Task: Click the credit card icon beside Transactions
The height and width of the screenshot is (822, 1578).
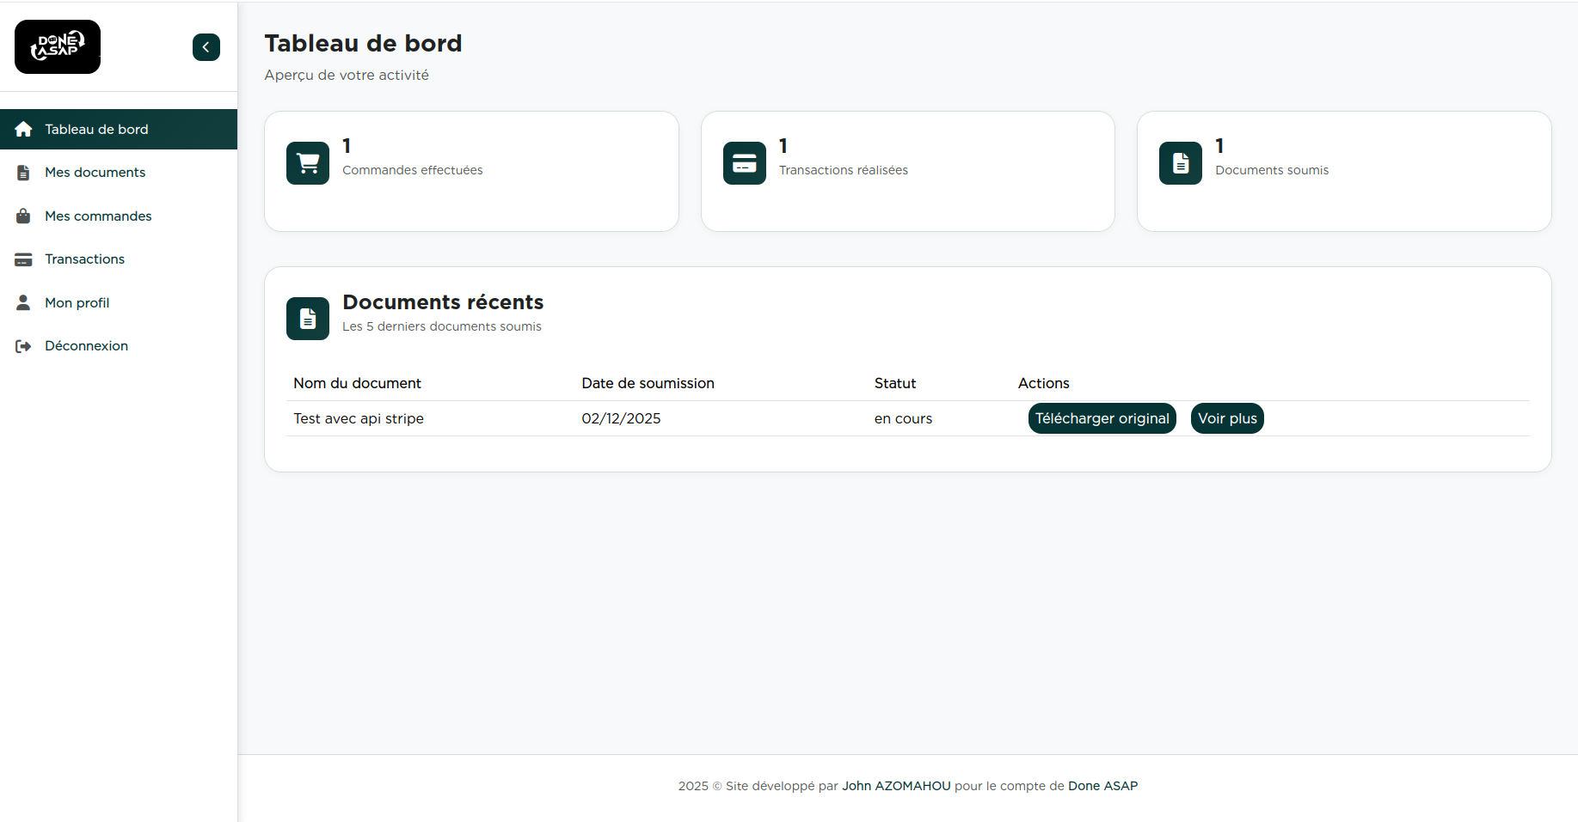Action: tap(23, 259)
